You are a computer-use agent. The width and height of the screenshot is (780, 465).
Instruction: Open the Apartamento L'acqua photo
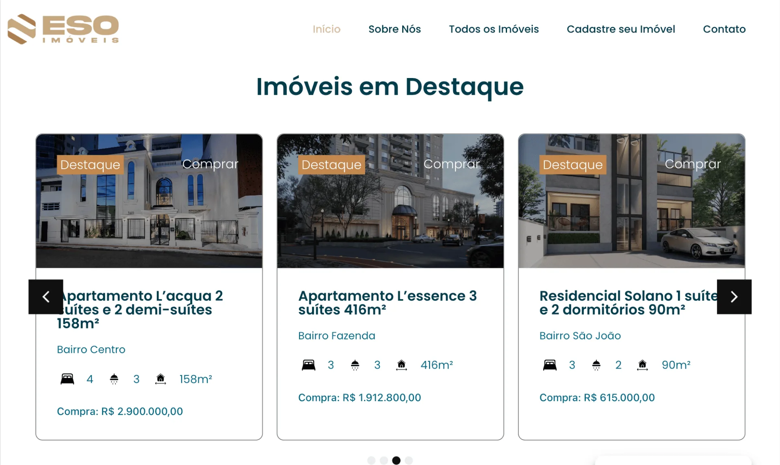click(149, 201)
